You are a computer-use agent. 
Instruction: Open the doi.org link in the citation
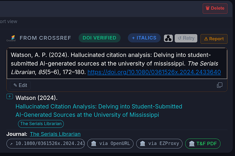(154, 72)
